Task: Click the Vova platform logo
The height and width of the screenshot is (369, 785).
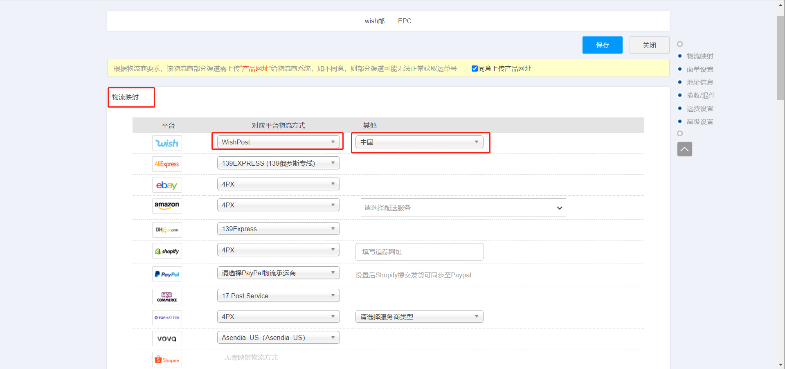Action: [x=167, y=338]
